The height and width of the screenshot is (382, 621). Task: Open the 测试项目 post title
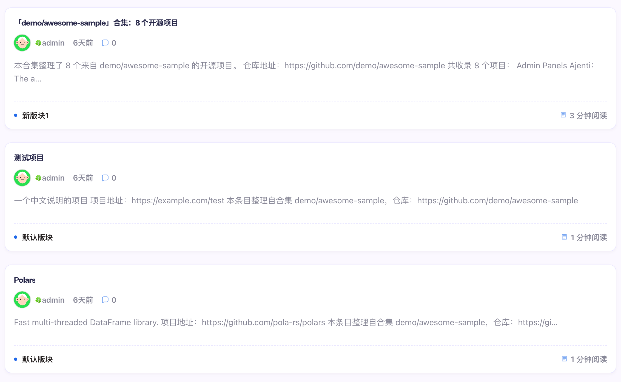click(29, 158)
